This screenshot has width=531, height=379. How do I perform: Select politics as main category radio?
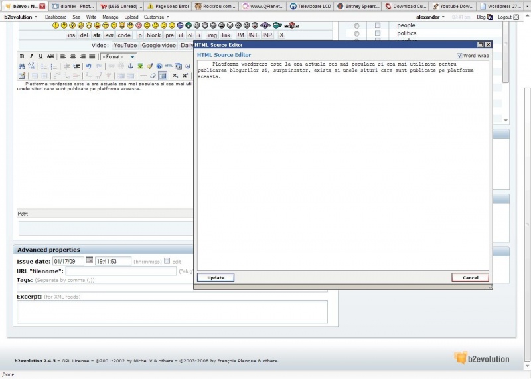pyautogui.click(x=356, y=34)
